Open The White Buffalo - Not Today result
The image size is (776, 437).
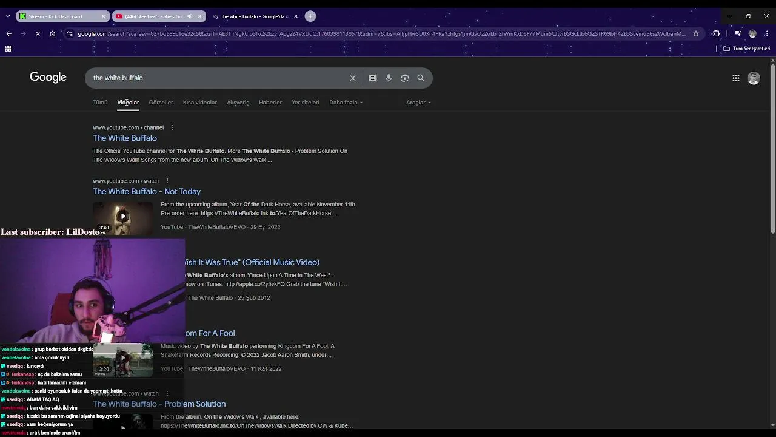point(147,192)
